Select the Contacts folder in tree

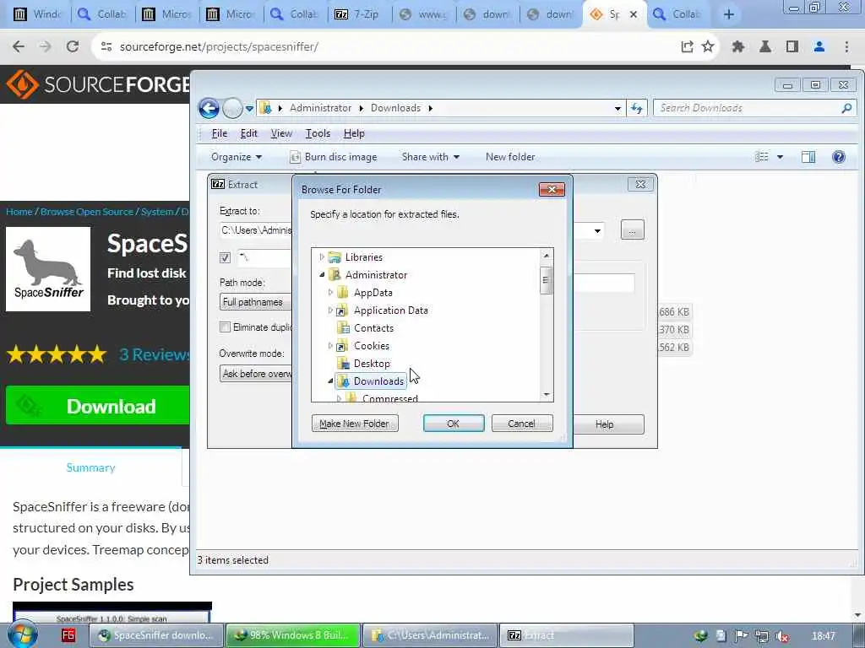(373, 328)
